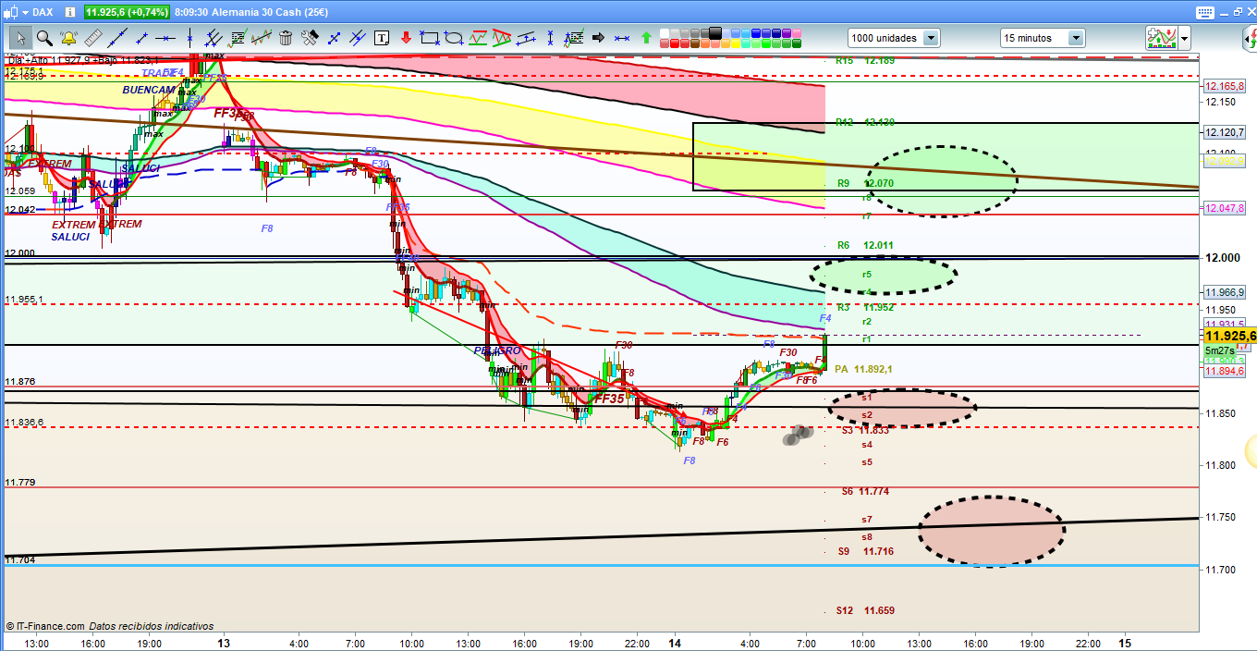Open the 1000 unidades dropdown
The height and width of the screenshot is (651, 1257).
click(x=930, y=38)
